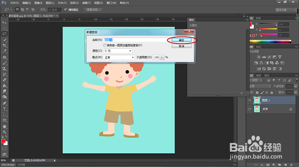Click the 取消 button in the dialog
The image size is (299, 167).
coord(182,46)
